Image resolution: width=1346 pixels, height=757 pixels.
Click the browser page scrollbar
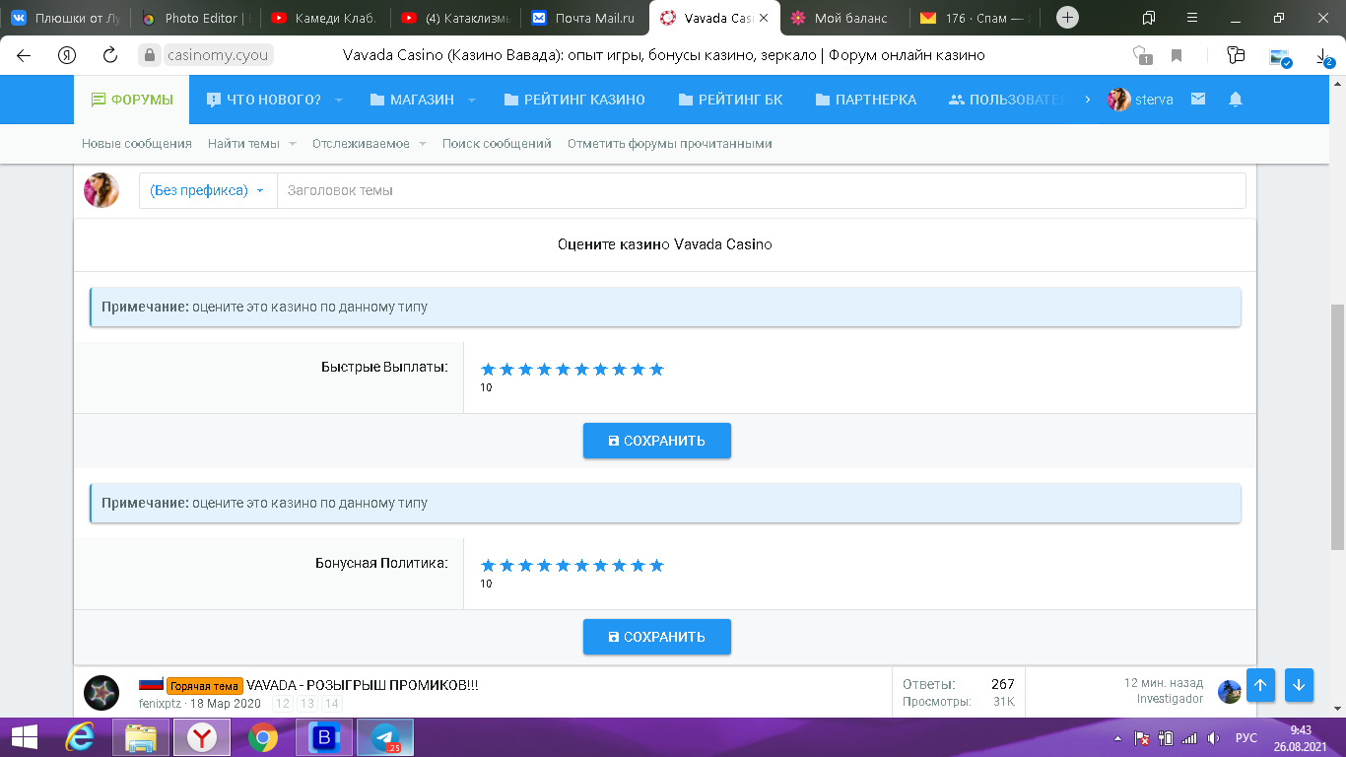coord(1337,427)
